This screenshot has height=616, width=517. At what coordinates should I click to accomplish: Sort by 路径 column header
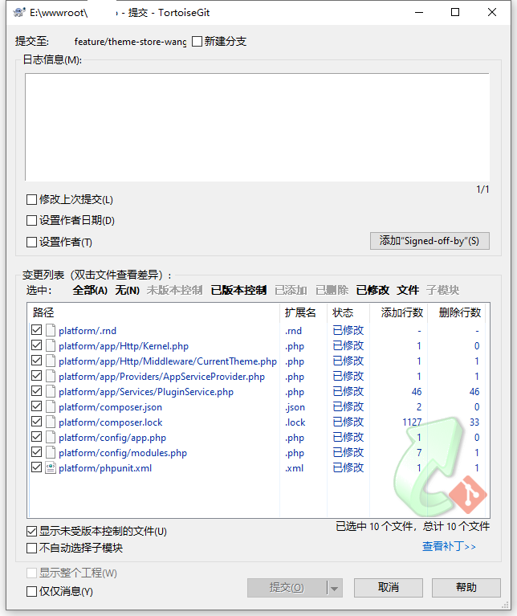point(154,312)
